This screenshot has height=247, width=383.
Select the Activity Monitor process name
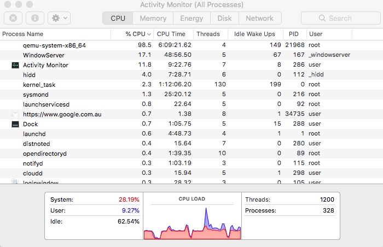pos(45,65)
